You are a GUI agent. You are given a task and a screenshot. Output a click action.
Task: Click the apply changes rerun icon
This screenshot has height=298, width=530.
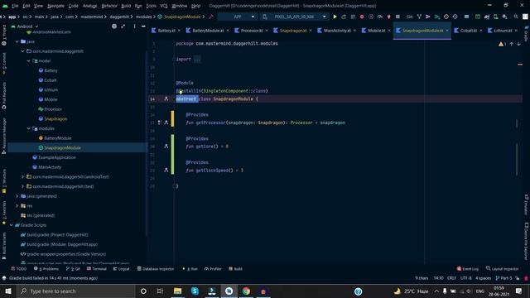344,17
